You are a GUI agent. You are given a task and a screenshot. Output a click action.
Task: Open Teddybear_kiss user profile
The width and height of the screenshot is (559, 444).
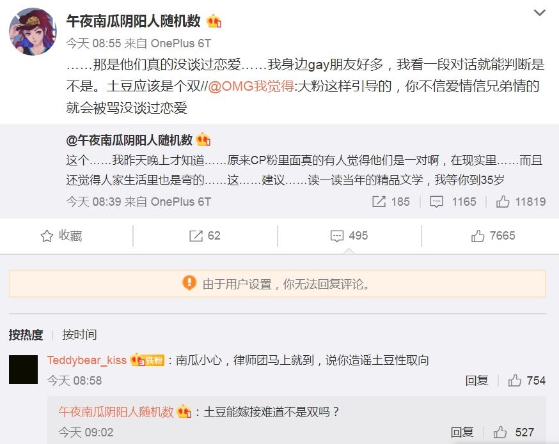click(87, 360)
